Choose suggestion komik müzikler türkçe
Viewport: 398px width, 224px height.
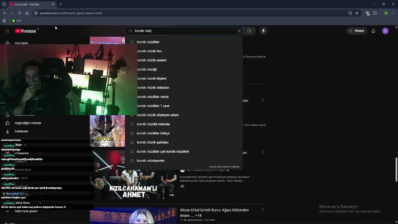[x=184, y=133]
